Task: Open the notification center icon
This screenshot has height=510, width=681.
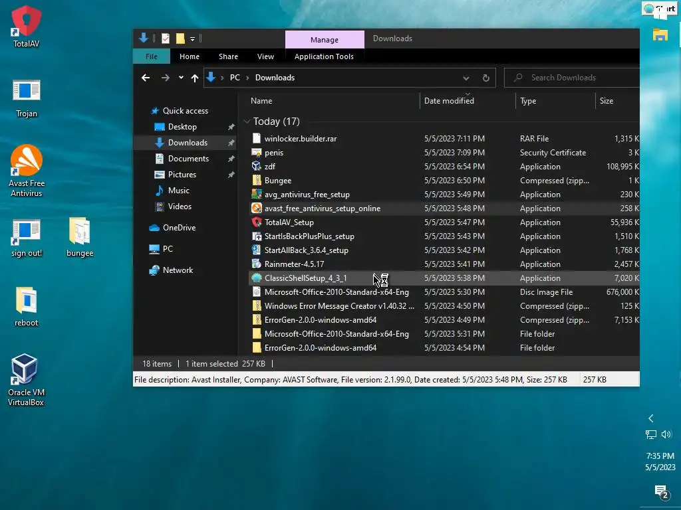Action: tap(661, 492)
